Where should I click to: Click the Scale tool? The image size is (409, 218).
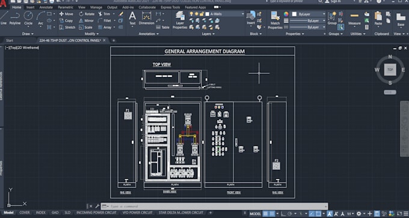coord(85,27)
